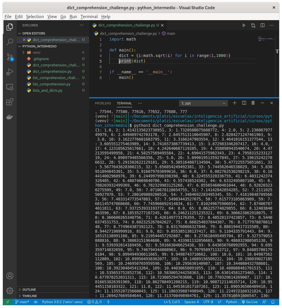
Task: Kill the terminal with the trash icon
Action: pos(253,103)
